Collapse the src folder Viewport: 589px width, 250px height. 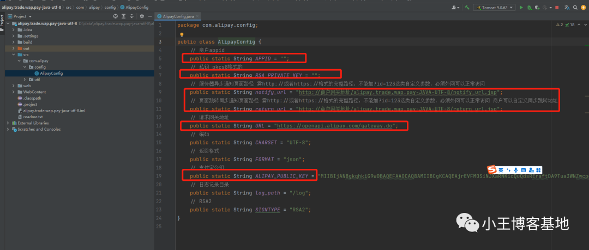point(14,54)
